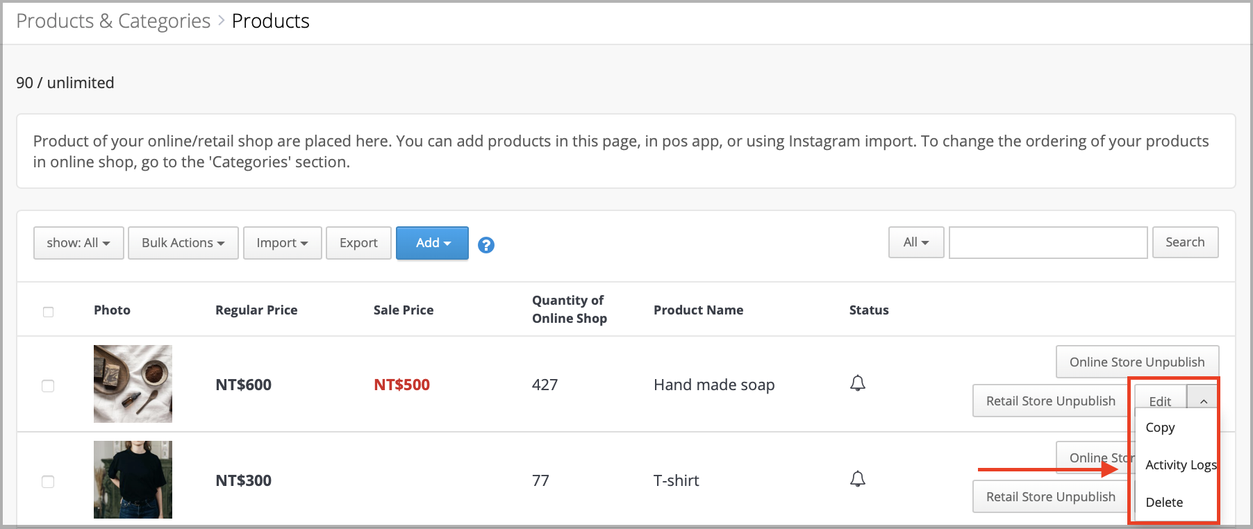This screenshot has width=1253, height=529.
Task: Tick the Hand made soap checkbox
Action: (x=48, y=386)
